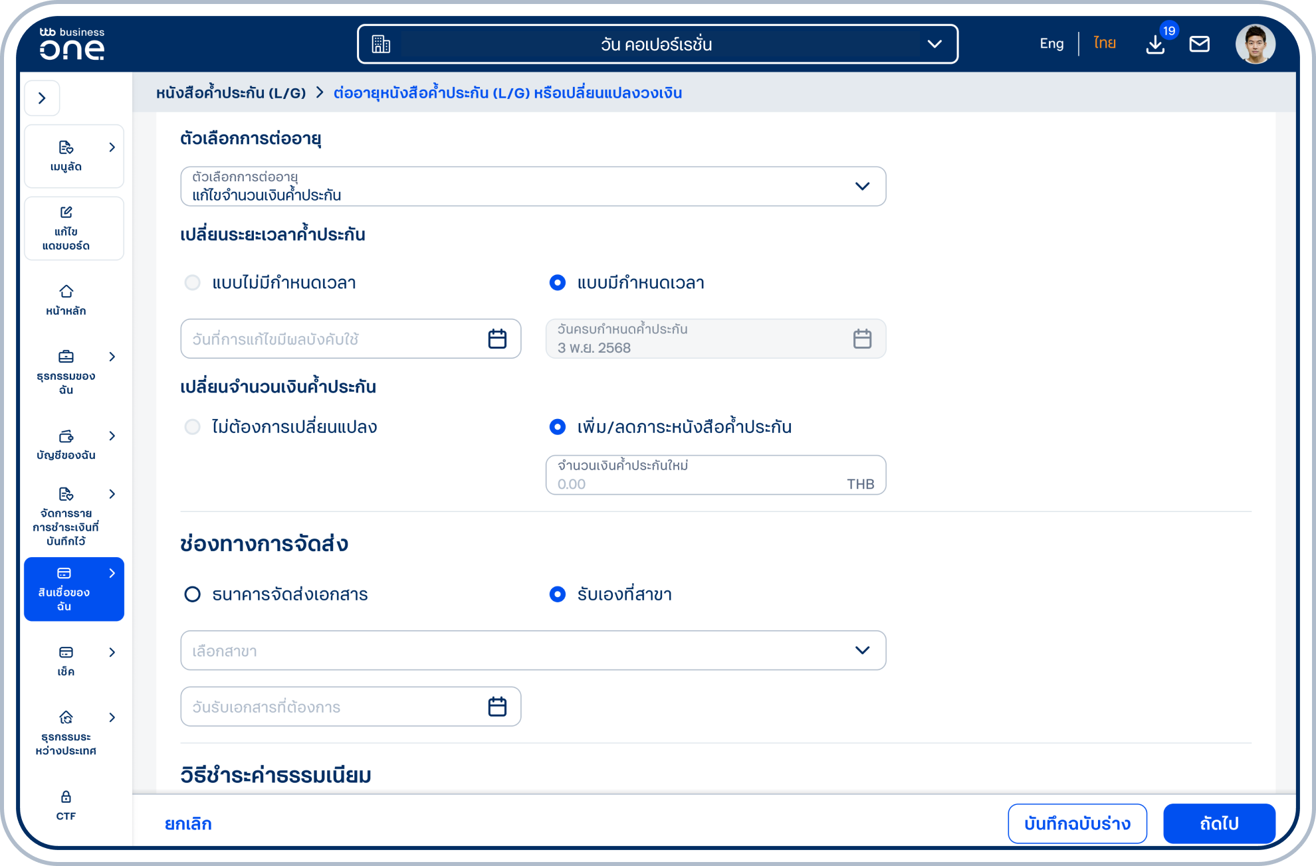Select แบบไม่มีกำหนดเวลา radio option

pyautogui.click(x=193, y=283)
